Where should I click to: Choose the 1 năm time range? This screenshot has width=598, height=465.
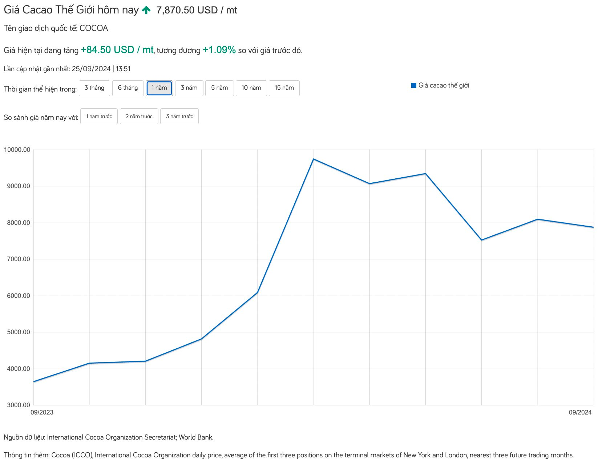point(159,88)
